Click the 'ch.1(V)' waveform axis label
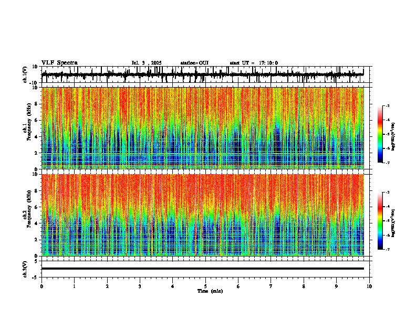This screenshot has height=321, width=416. 25,74
